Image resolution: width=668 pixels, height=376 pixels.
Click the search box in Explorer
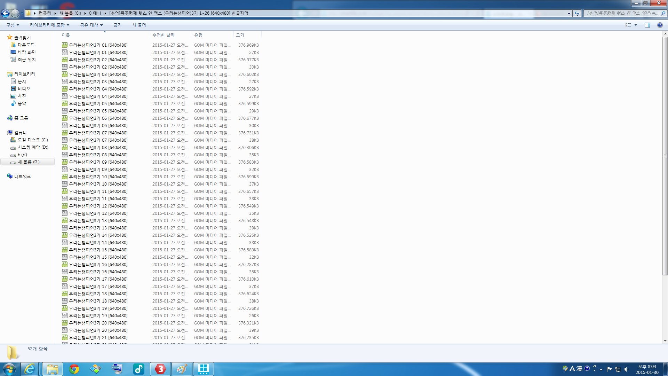click(622, 13)
